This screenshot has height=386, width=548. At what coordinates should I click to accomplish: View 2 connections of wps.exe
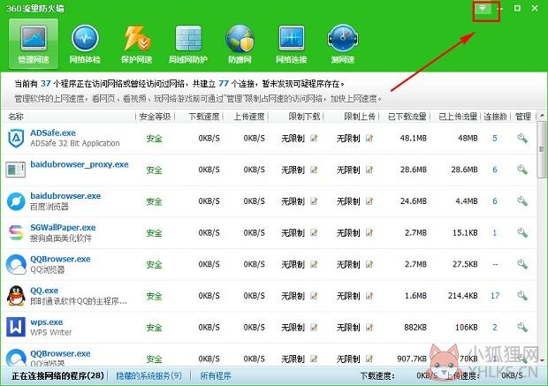(495, 328)
